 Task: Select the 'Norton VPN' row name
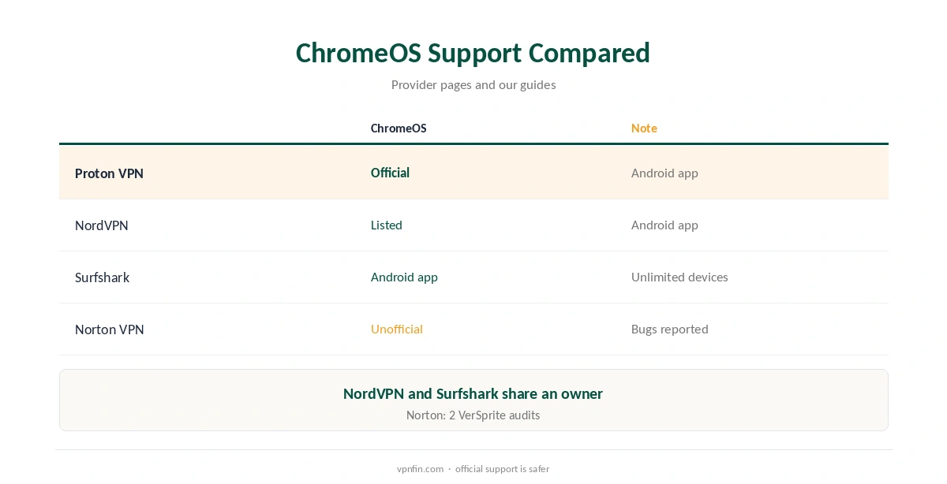click(x=110, y=329)
